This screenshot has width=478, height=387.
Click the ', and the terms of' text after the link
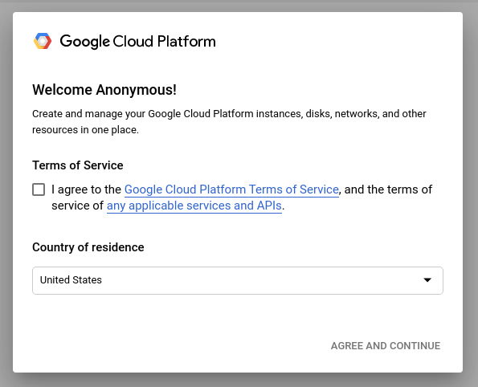pos(386,189)
